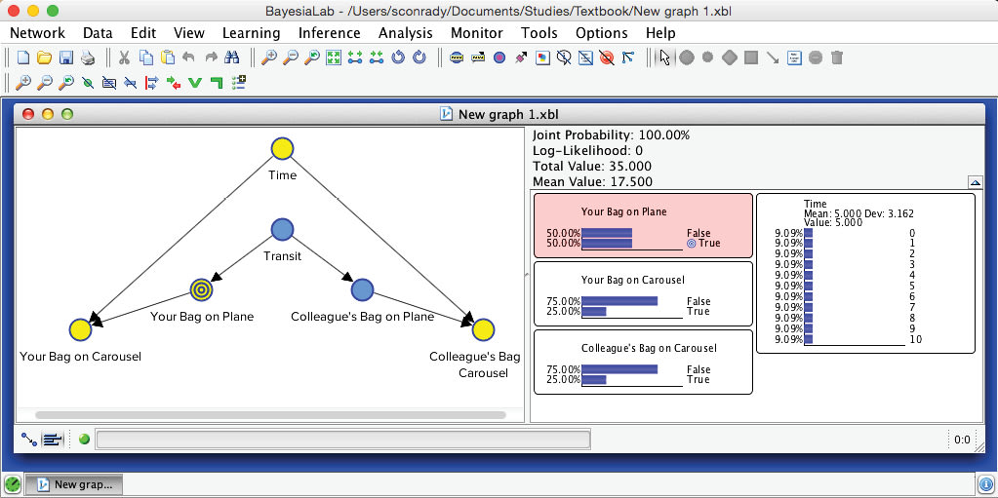998x498 pixels.
Task: Click the green V checkmark icon
Action: pyautogui.click(x=195, y=82)
